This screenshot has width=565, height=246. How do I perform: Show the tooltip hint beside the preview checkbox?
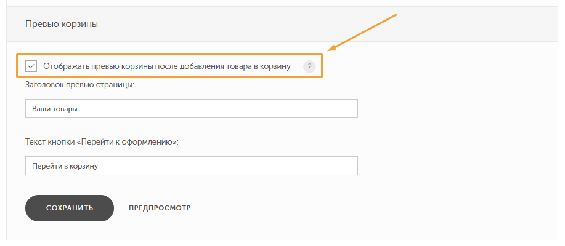[309, 66]
